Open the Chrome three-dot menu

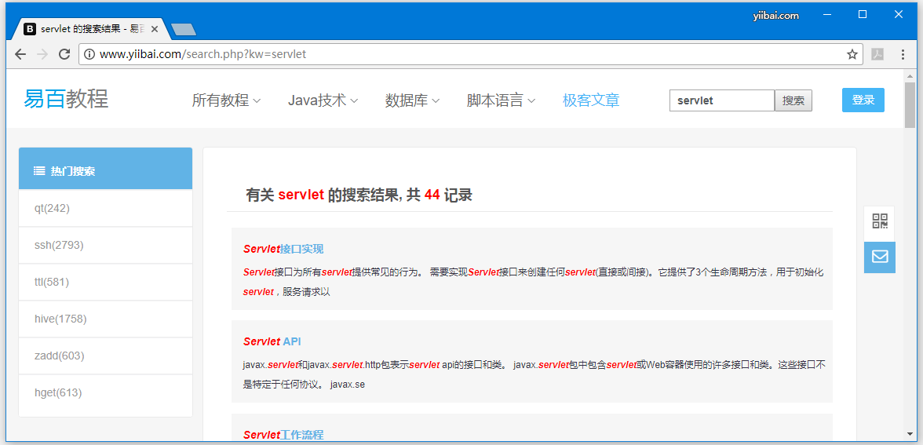(x=903, y=54)
